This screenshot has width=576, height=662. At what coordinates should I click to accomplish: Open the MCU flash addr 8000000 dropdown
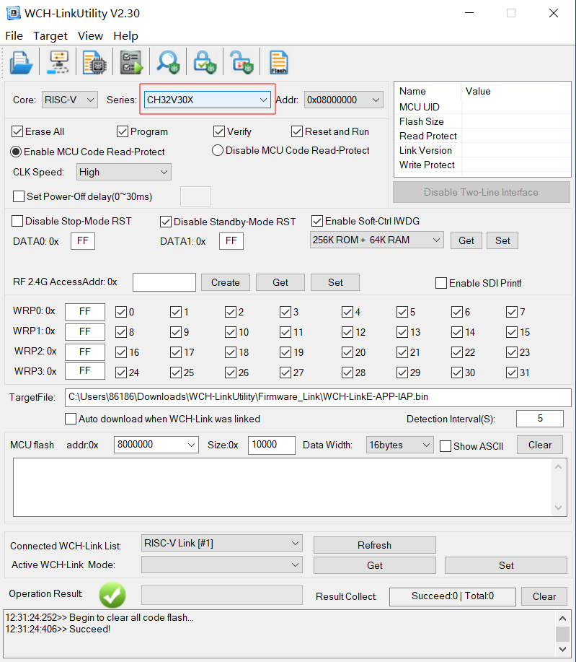(156, 445)
